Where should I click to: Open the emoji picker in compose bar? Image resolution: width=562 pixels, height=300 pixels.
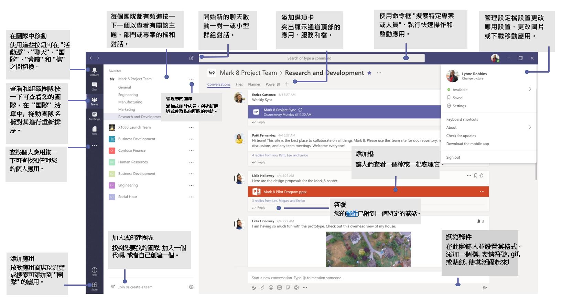click(x=271, y=288)
